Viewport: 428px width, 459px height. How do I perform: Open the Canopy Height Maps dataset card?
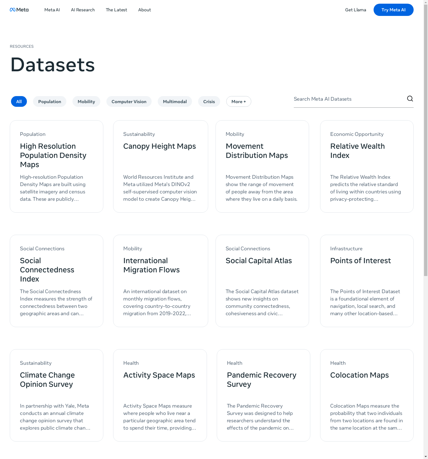pos(160,166)
